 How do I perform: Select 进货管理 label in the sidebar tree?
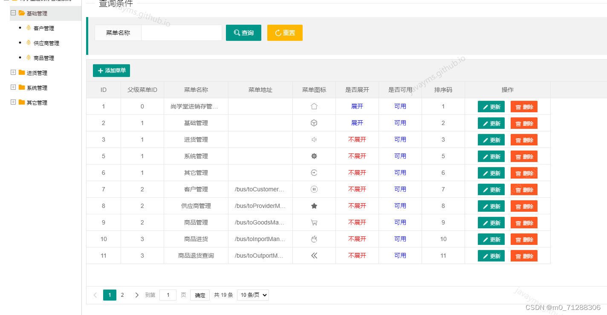[x=37, y=73]
